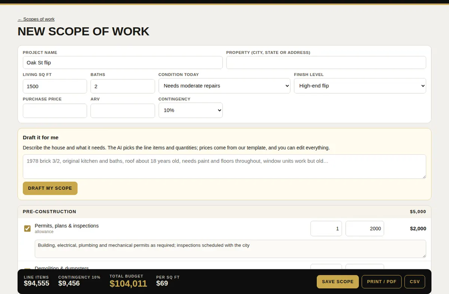Click the Print / PDF button
The height and width of the screenshot is (294, 449).
click(381, 282)
